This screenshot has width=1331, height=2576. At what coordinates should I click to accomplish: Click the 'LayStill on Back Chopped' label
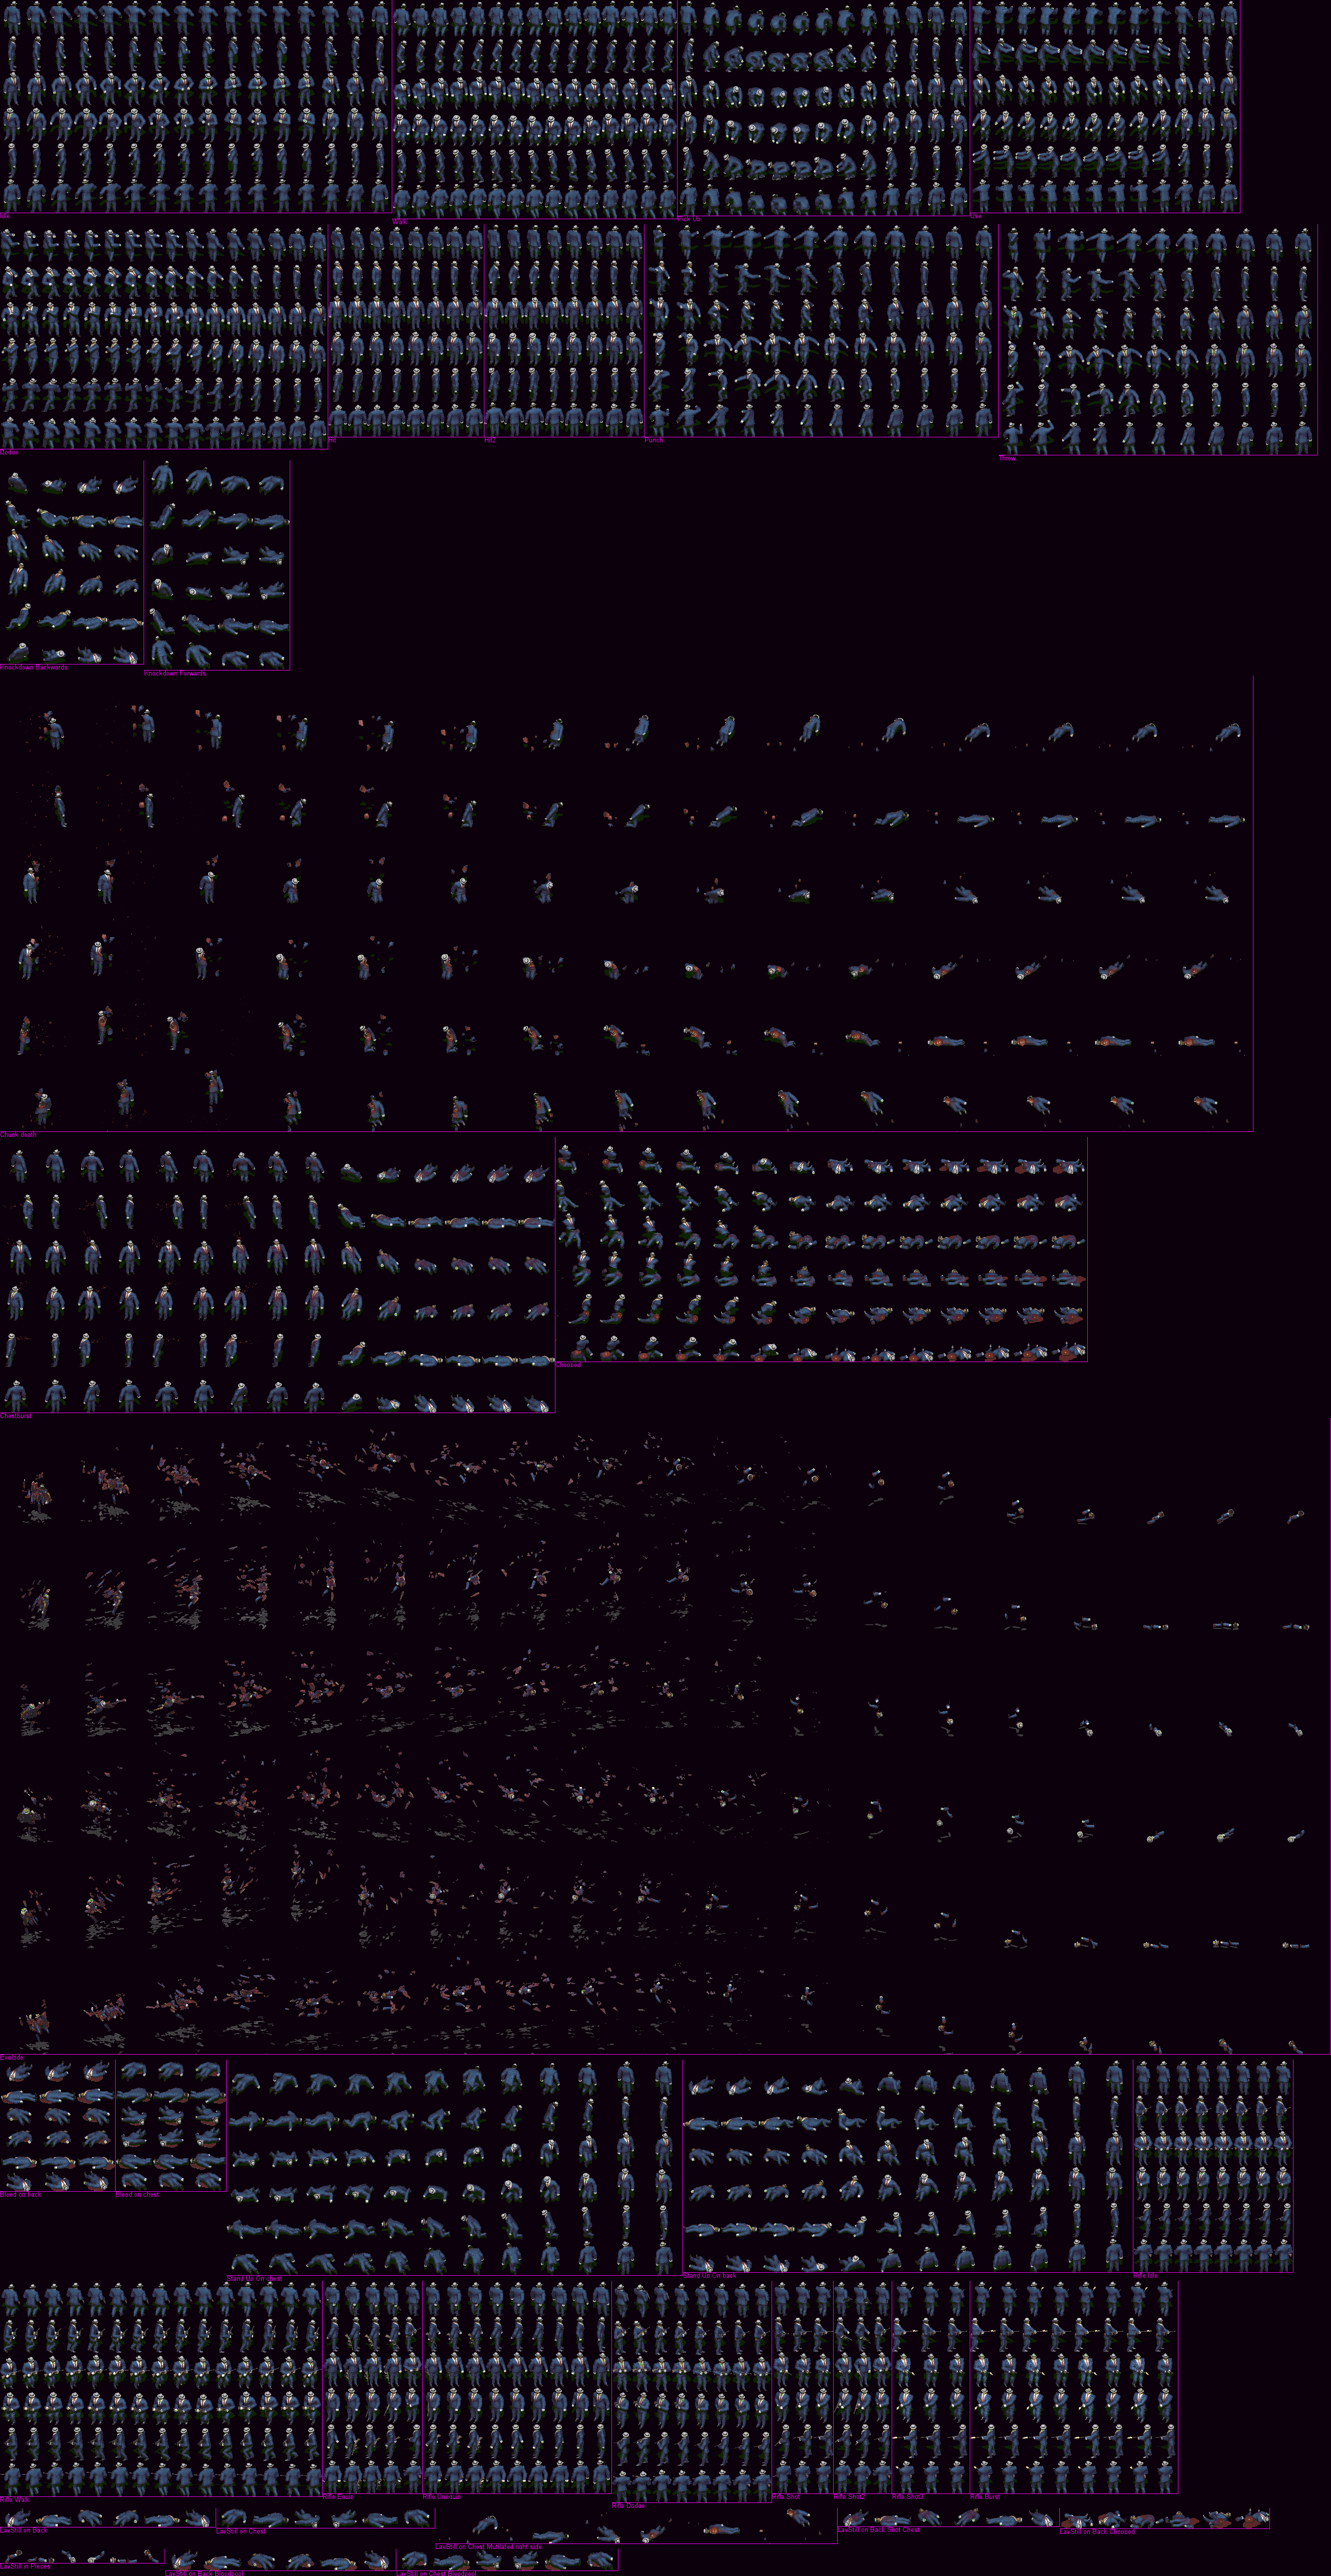coord(1098,2532)
